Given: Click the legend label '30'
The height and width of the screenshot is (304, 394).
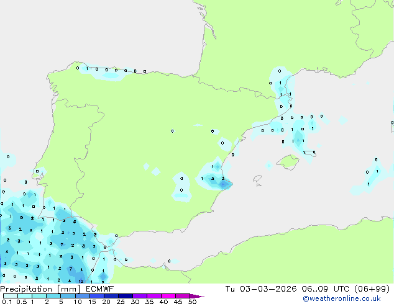Looking at the screenshot, I should (x=135, y=302).
